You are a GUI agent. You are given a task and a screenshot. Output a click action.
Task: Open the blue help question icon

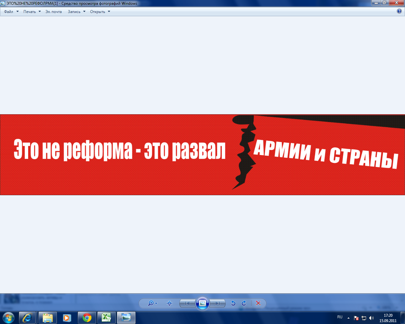[x=399, y=11]
